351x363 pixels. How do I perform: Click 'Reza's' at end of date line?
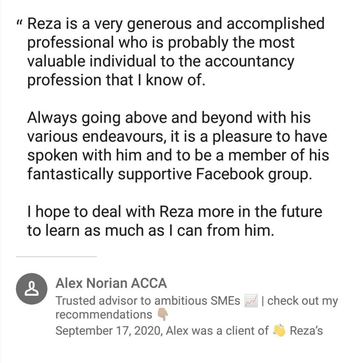pos(306,330)
